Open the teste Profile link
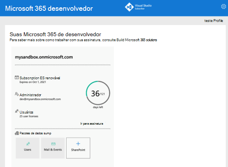228x167 pixels. (x=213, y=21)
